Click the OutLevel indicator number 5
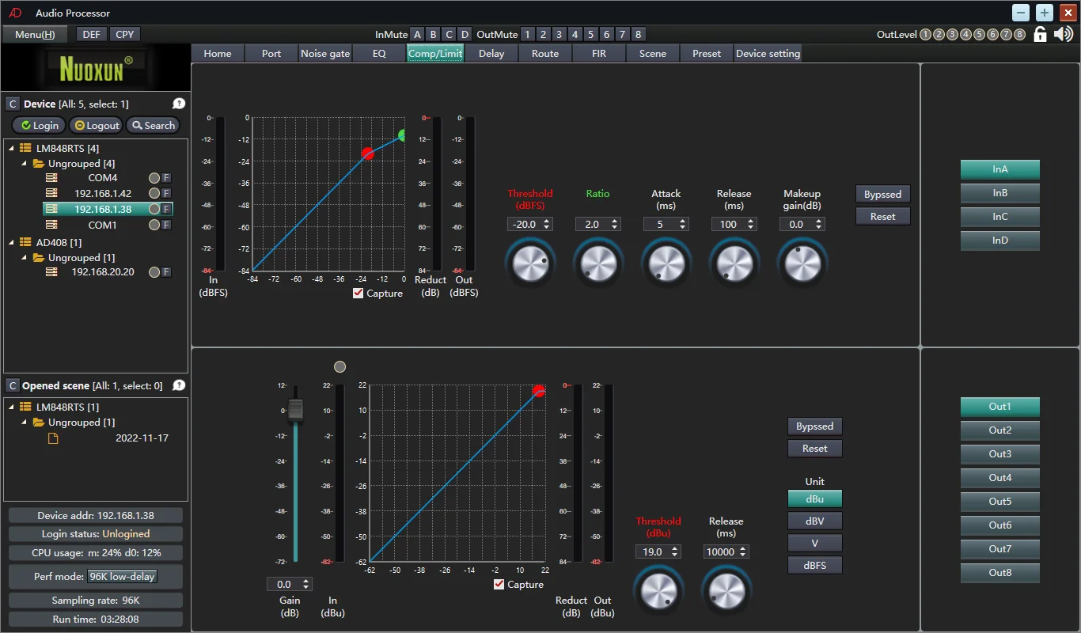Image resolution: width=1081 pixels, height=633 pixels. coord(979,34)
